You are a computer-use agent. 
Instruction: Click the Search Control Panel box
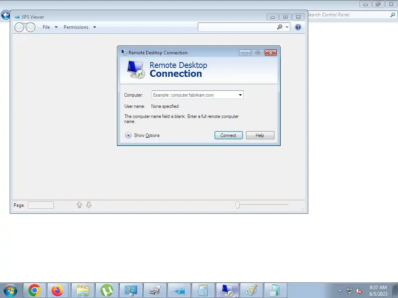(348, 15)
